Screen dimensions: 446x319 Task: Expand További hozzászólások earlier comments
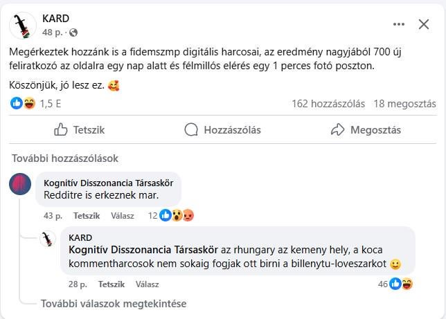click(65, 158)
